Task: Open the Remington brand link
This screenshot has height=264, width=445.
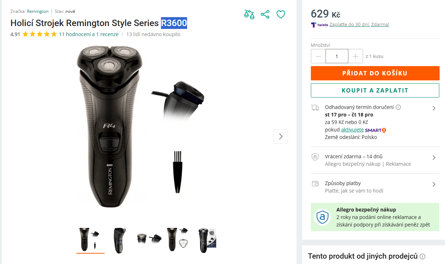Action: coord(38,11)
